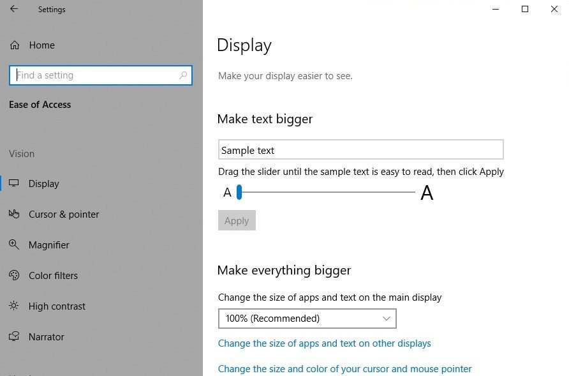Image resolution: width=569 pixels, height=376 pixels.
Task: Click the Narrator icon in sidebar
Action: (14, 336)
